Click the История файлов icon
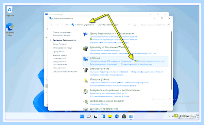The image size is (204, 125). point(85,81)
